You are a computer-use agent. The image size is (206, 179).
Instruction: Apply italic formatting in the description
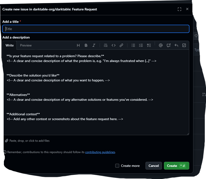tap(94, 45)
